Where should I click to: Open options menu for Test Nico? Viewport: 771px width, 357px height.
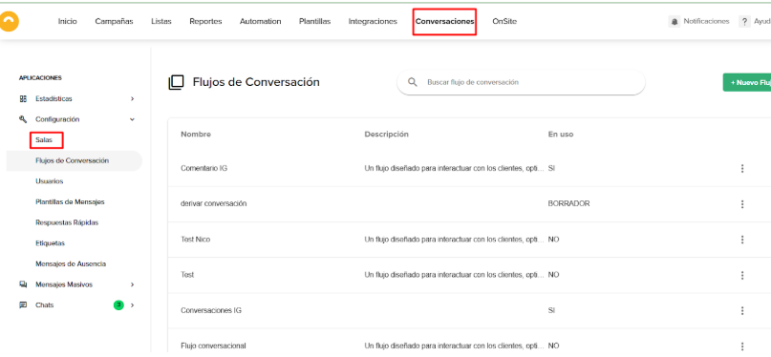pyautogui.click(x=742, y=240)
